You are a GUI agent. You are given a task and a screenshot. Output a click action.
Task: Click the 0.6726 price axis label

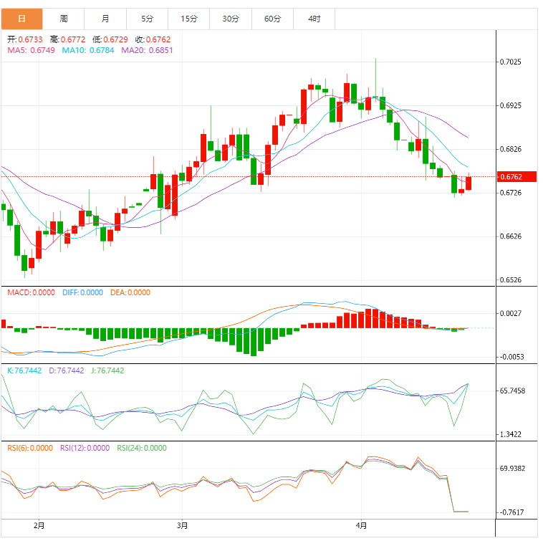[511, 193]
